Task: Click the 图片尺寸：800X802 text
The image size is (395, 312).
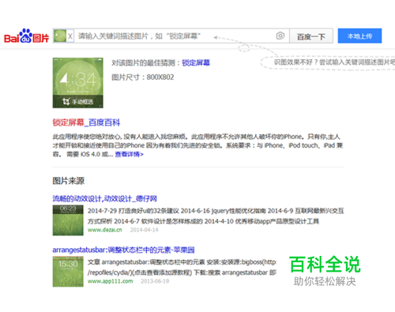Action: pyautogui.click(x=143, y=77)
